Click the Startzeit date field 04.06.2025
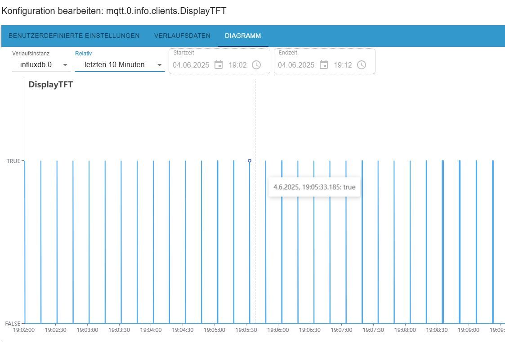 (191, 65)
